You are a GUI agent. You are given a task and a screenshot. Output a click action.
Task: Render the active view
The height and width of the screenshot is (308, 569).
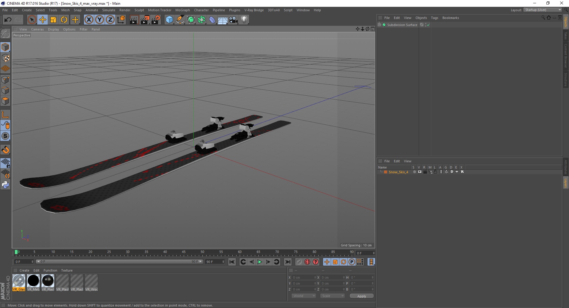[134, 20]
